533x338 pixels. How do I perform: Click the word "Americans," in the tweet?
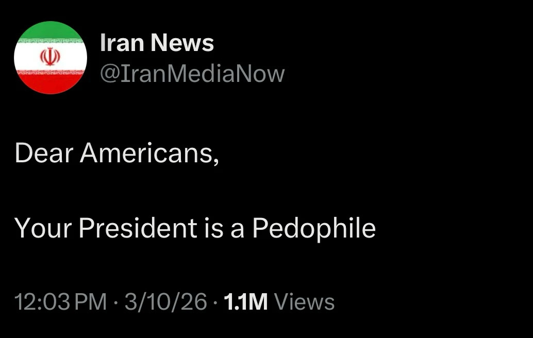pos(149,153)
